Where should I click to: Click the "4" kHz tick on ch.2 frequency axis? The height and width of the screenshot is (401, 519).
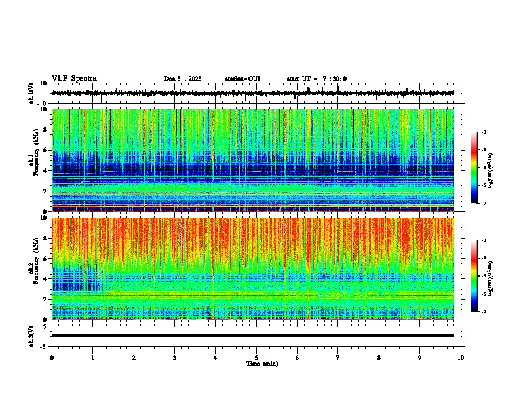click(x=46, y=279)
